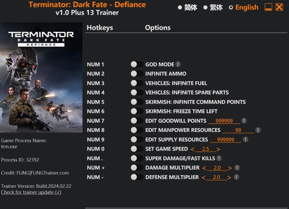Click the info icon beside Edit Manpower Resources

(x=258, y=130)
